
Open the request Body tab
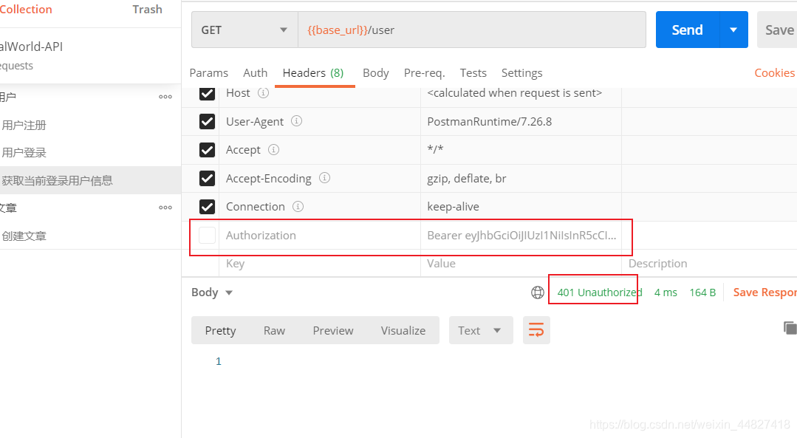pyautogui.click(x=376, y=73)
